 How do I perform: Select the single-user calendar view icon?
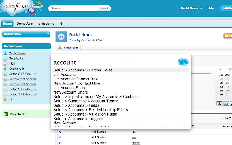pyautogui.click(x=220, y=104)
